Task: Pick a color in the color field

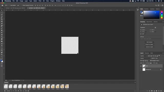Action: (x=151, y=15)
